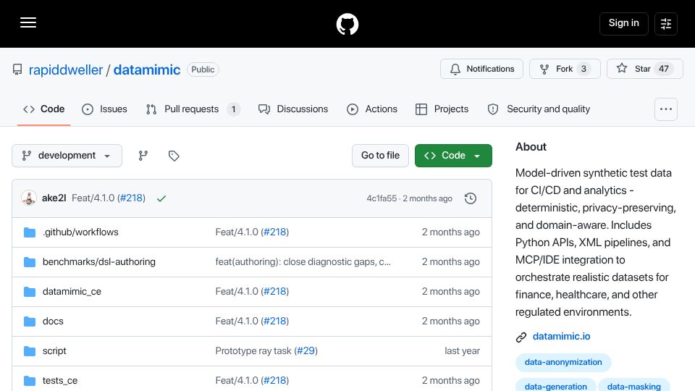Open #218 link in docs row
Image resolution: width=695 pixels, height=391 pixels.
[275, 321]
